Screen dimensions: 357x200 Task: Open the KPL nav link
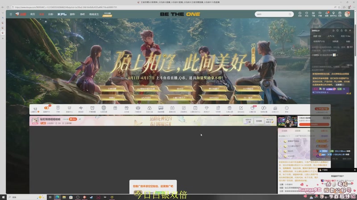click(62, 14)
